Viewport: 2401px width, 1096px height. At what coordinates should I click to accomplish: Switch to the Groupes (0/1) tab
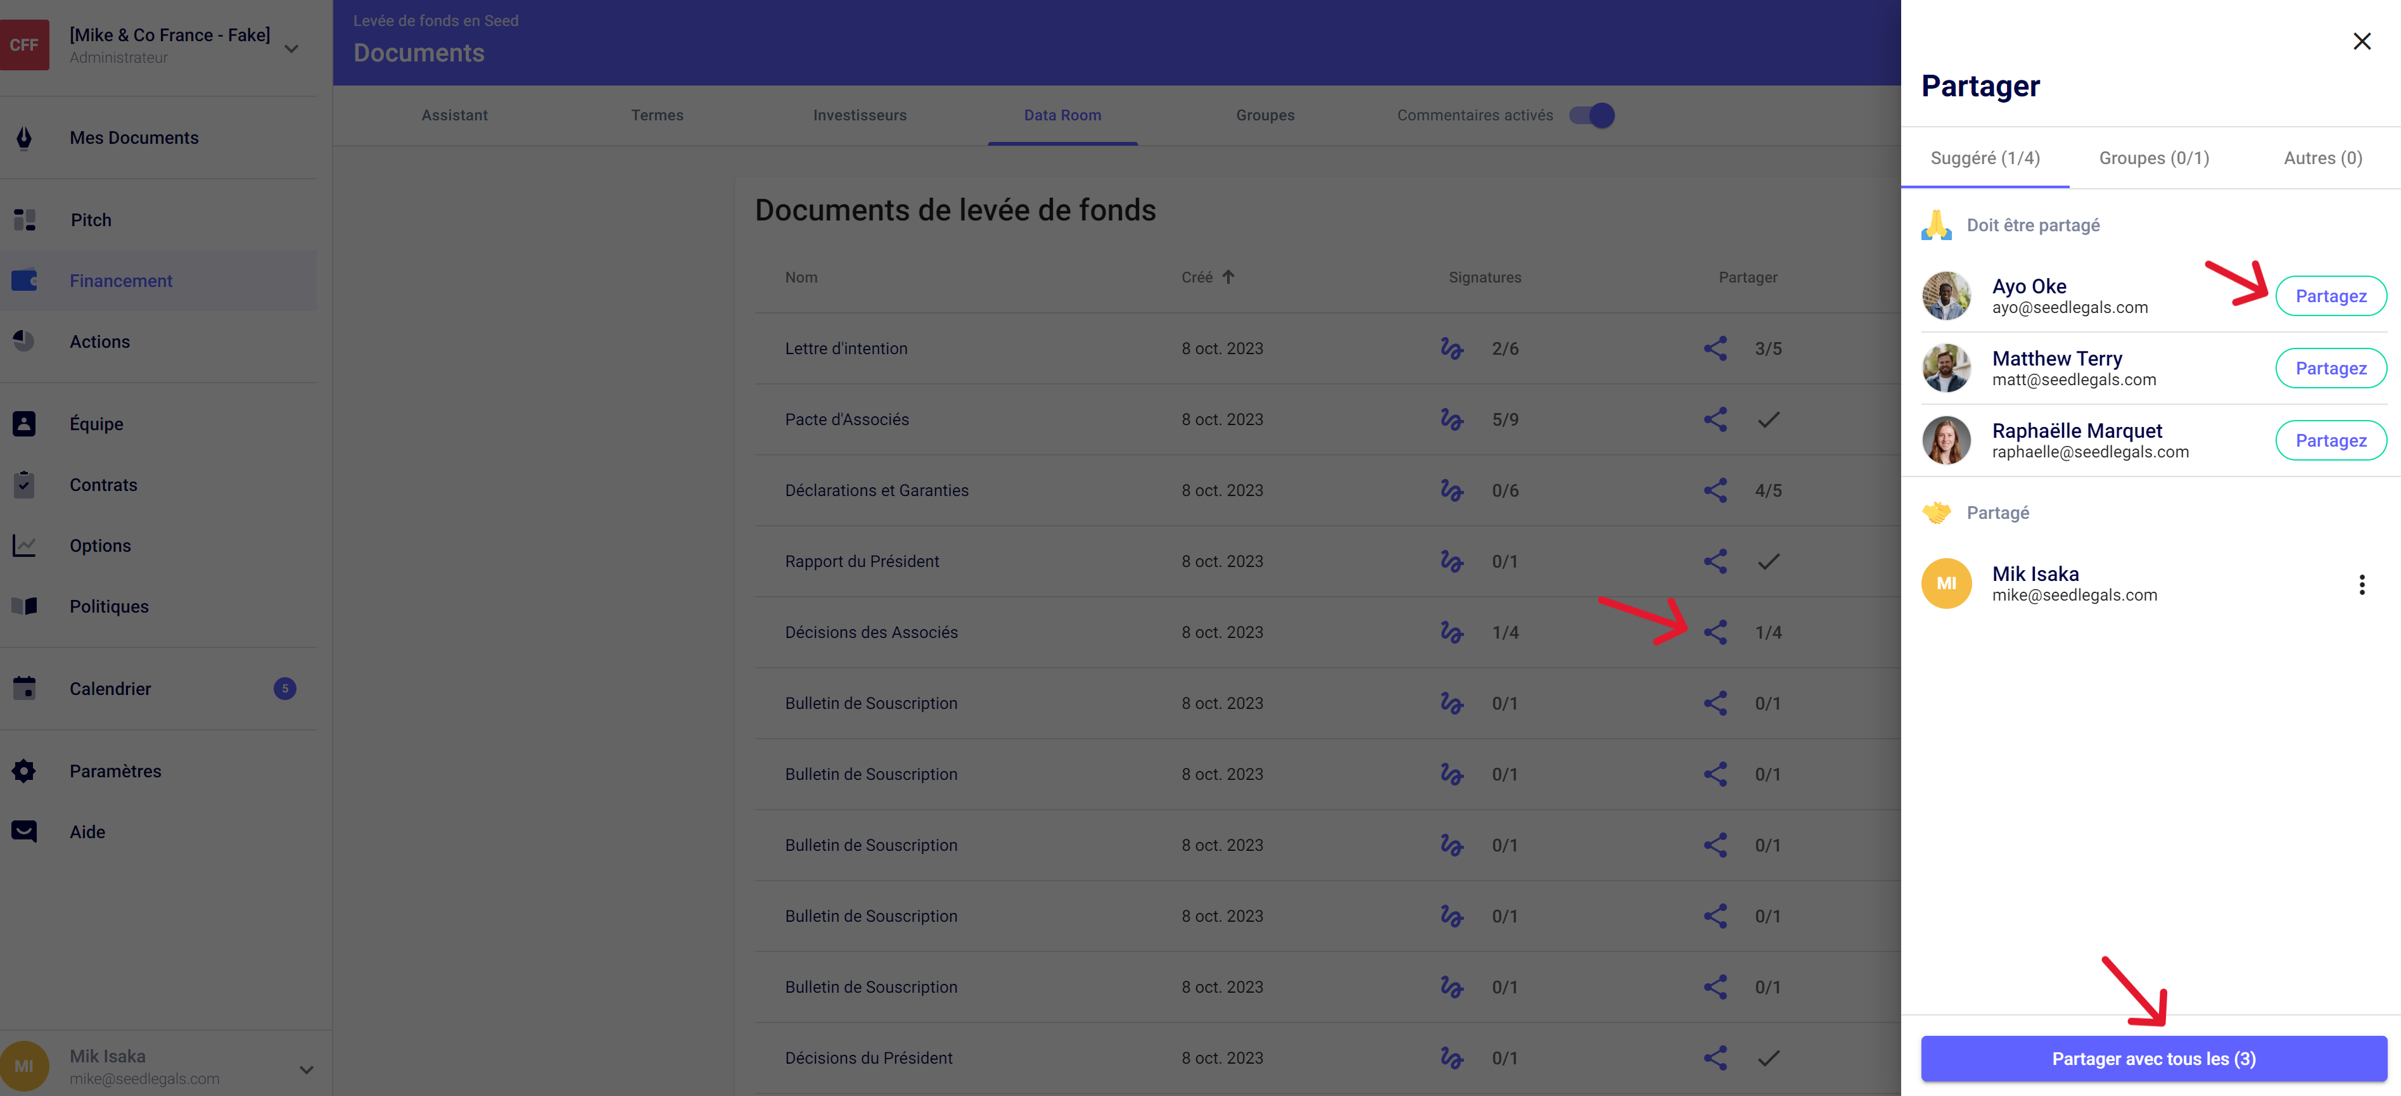[x=2153, y=158]
